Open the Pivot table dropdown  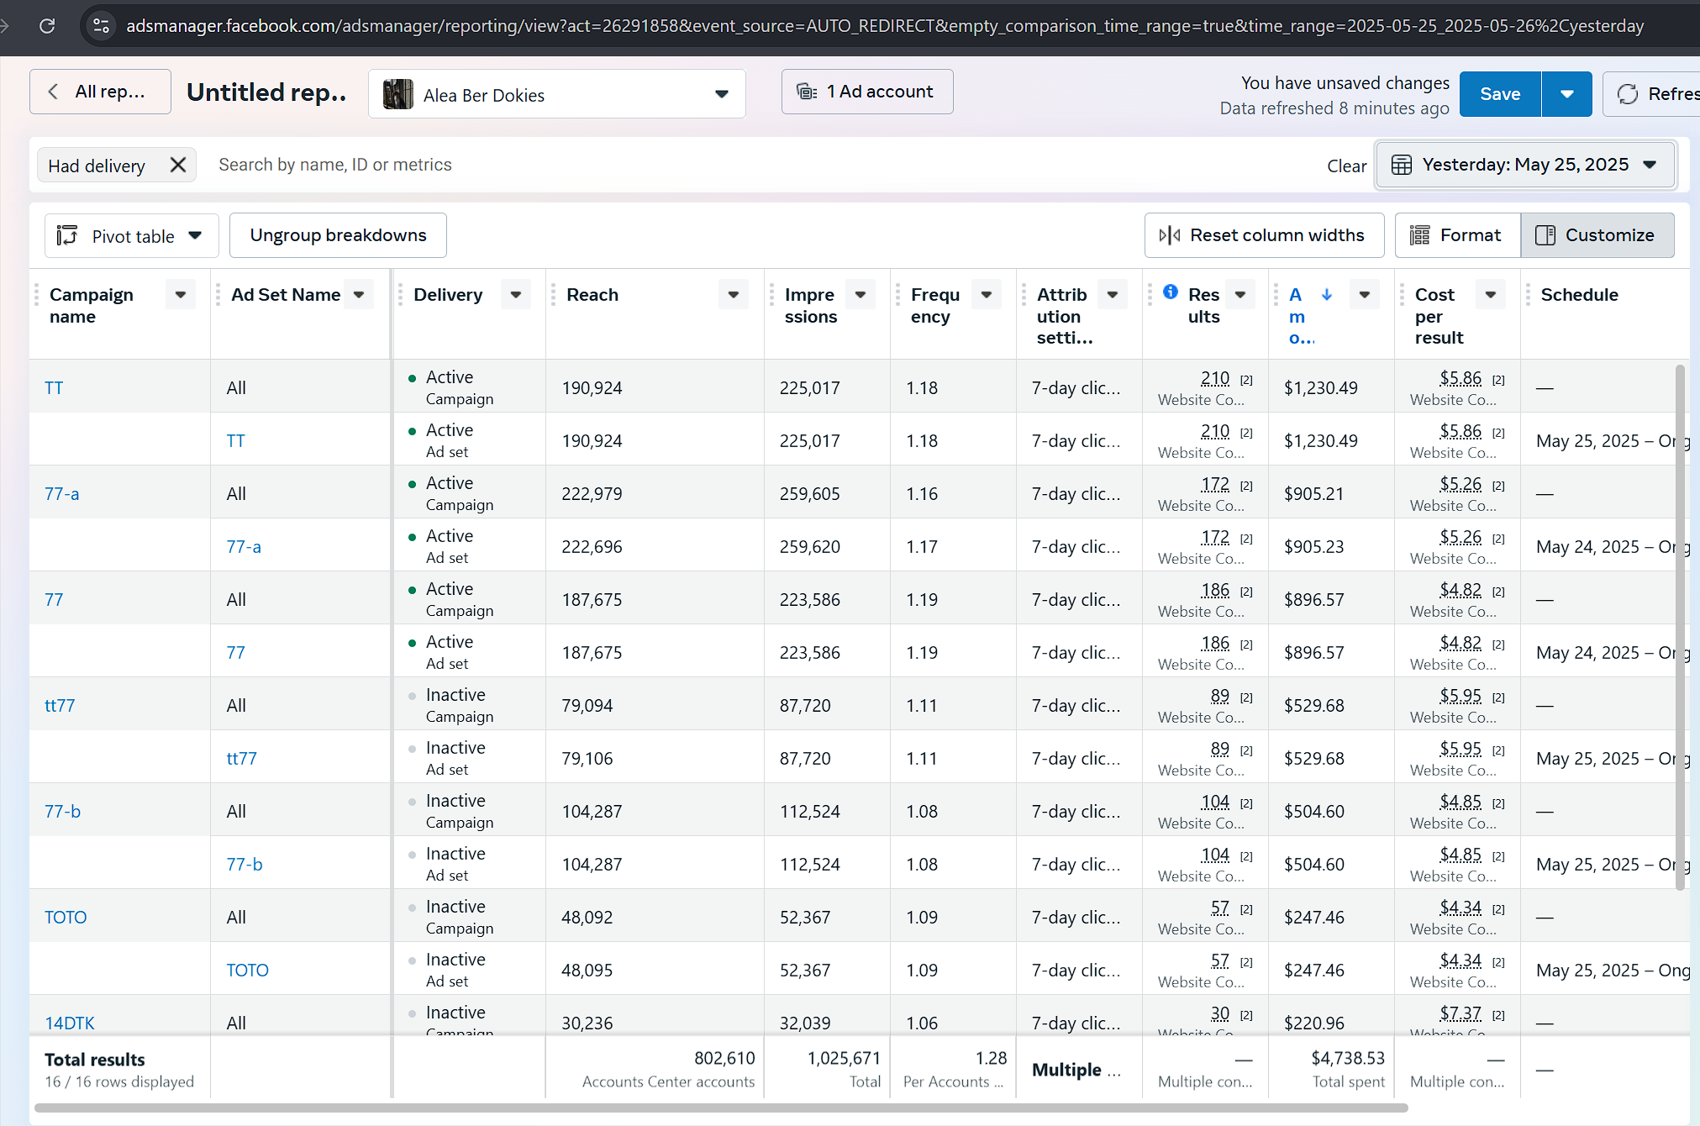[x=132, y=236]
